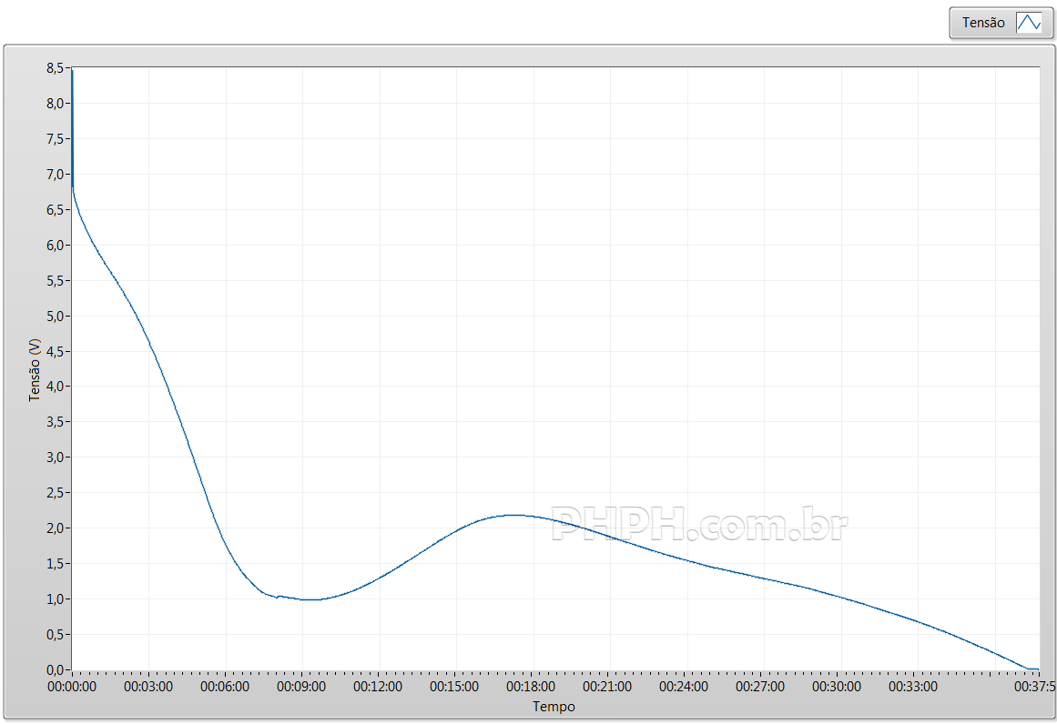Select the Tensão legend label
This screenshot has width=1057, height=724.
coord(983,24)
